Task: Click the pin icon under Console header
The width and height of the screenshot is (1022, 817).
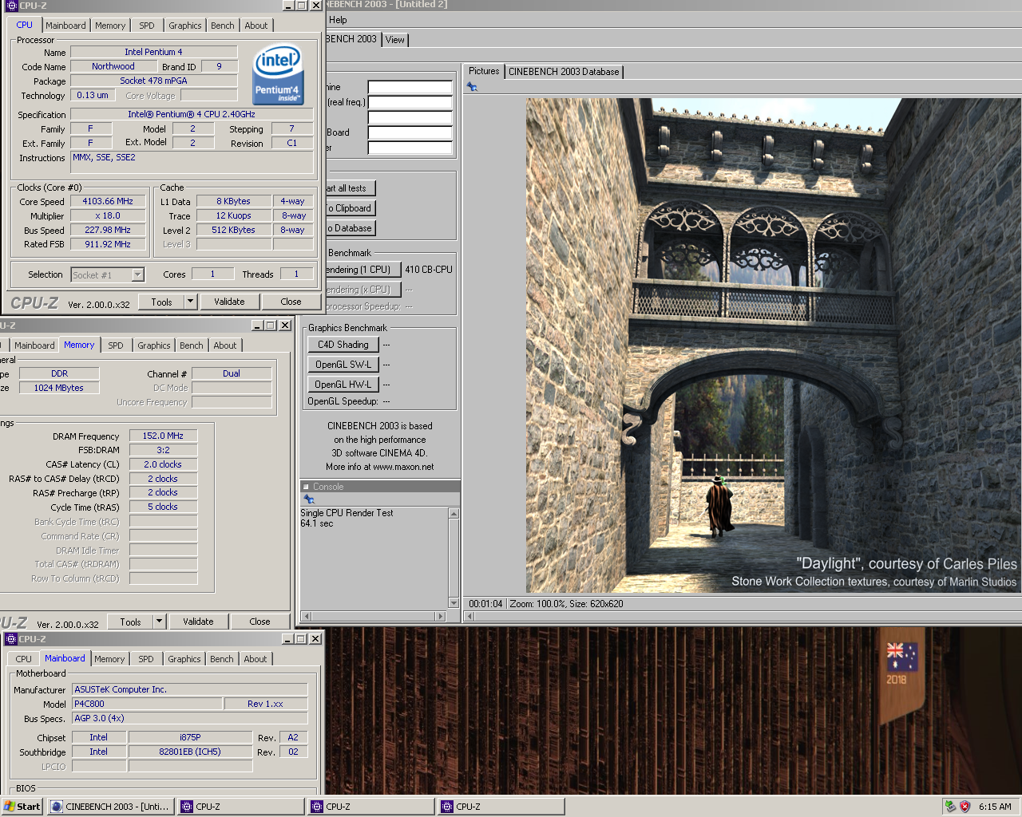Action: 309,499
